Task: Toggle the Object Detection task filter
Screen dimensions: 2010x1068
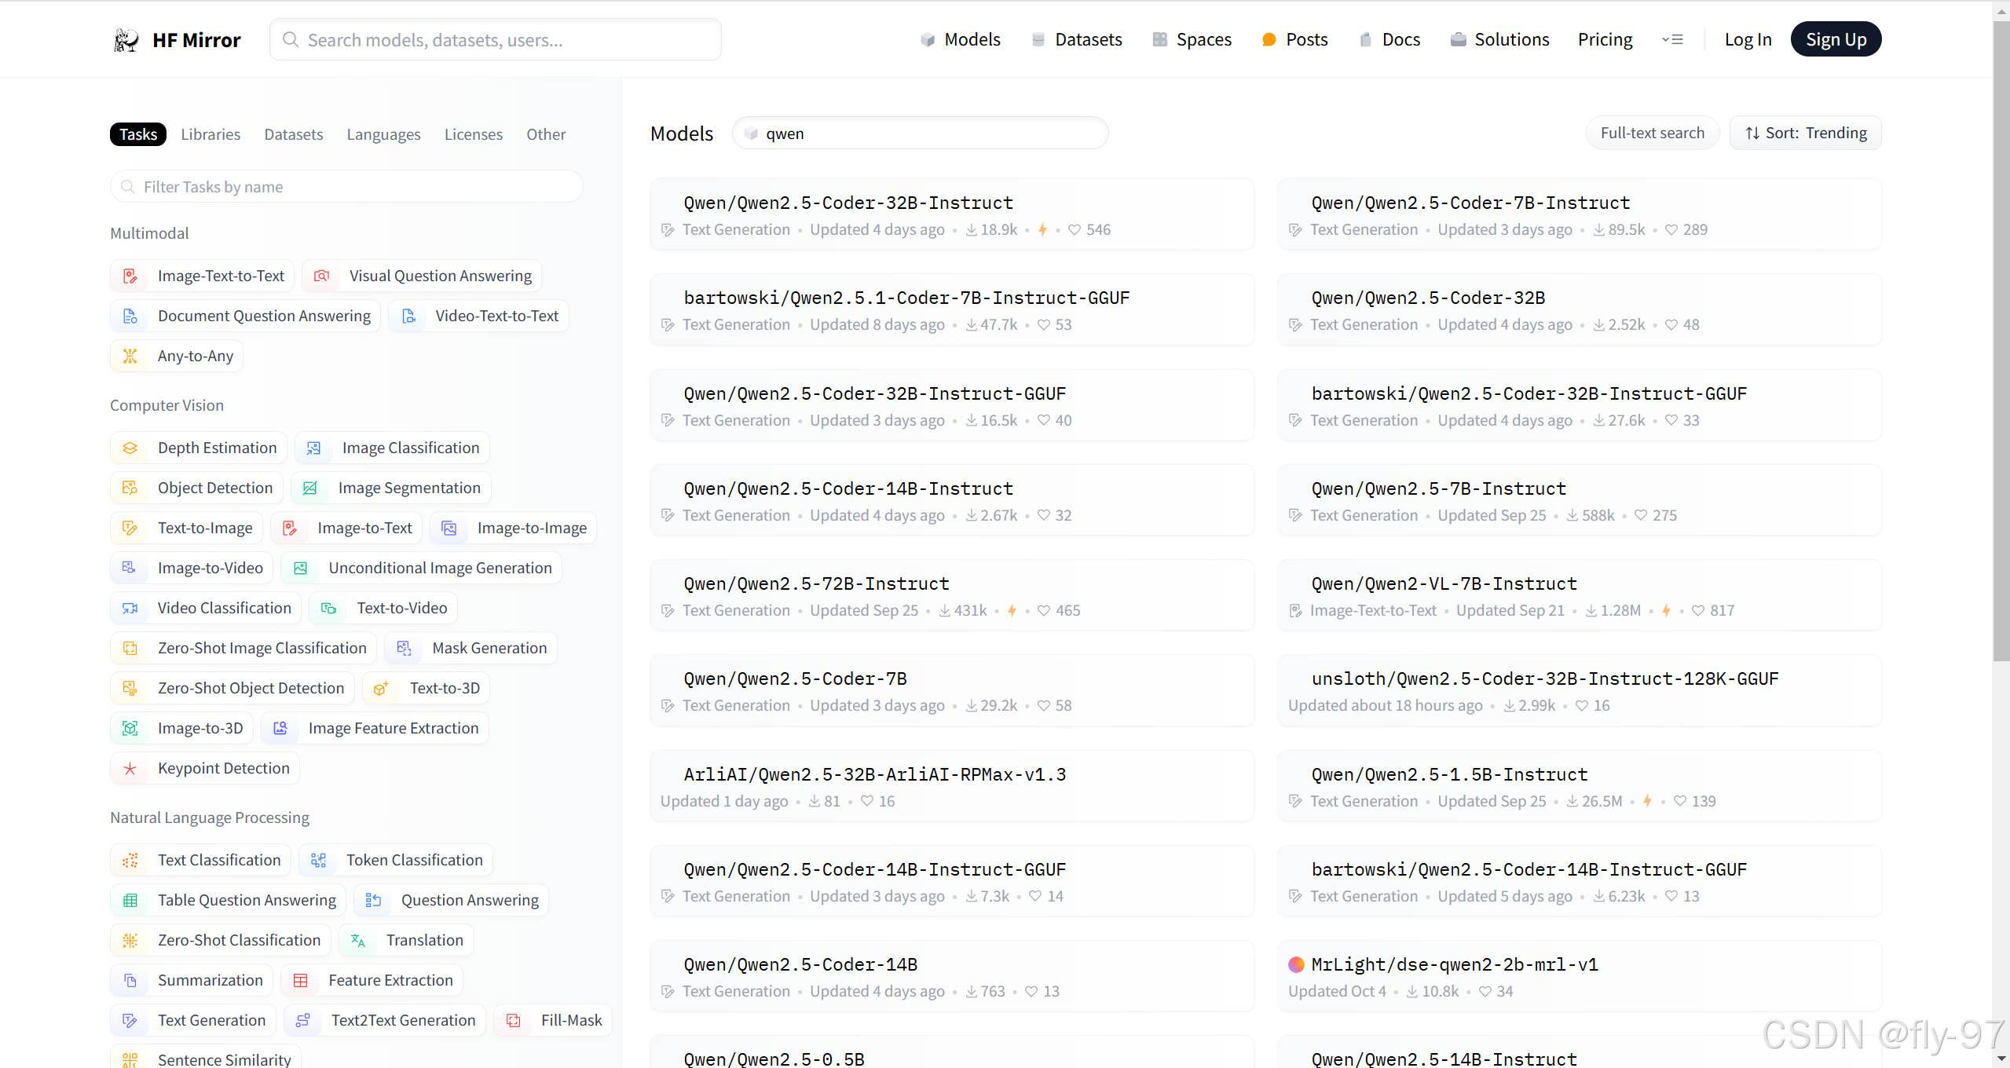Action: coord(196,488)
